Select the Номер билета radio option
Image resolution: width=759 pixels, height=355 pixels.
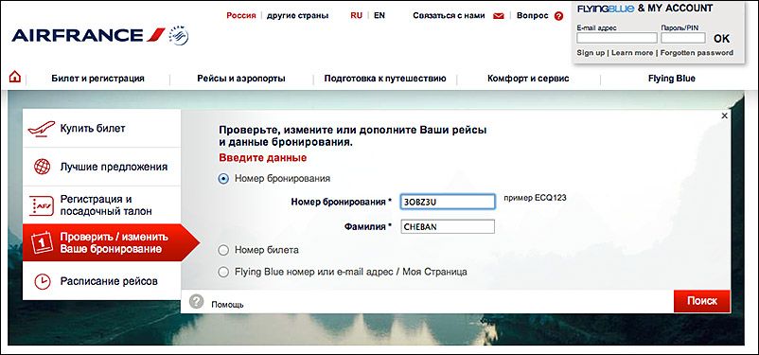[223, 250]
